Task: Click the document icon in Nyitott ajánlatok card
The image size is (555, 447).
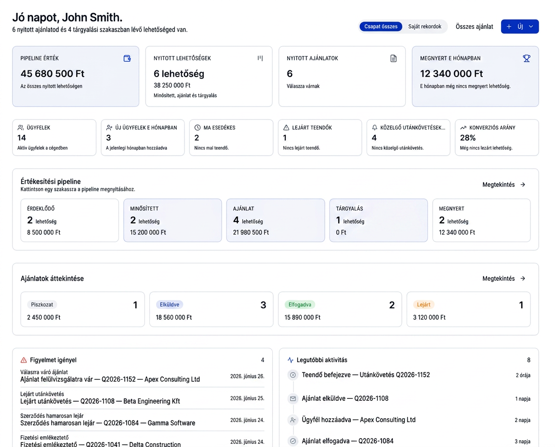Action: [x=393, y=58]
